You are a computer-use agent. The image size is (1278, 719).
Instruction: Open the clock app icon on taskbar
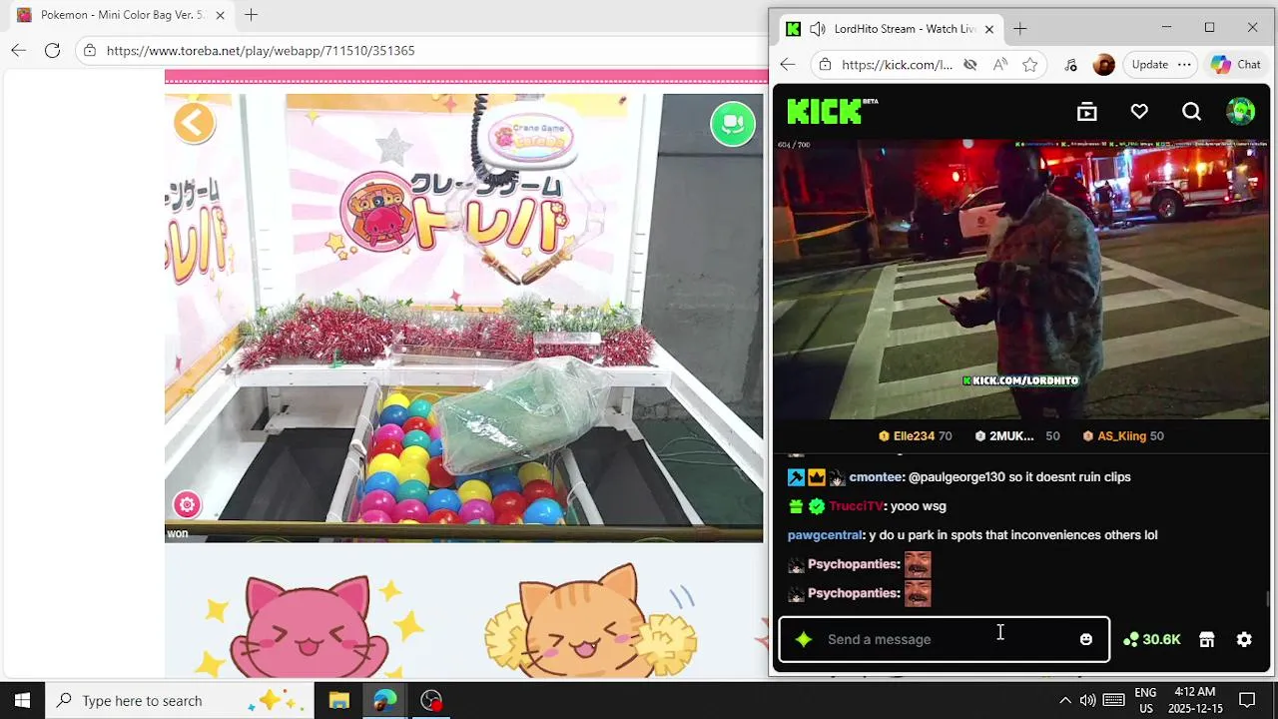431,700
